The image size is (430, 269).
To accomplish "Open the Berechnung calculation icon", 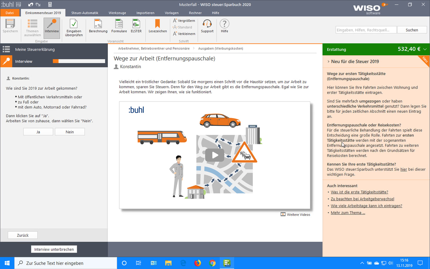I will [98, 24].
